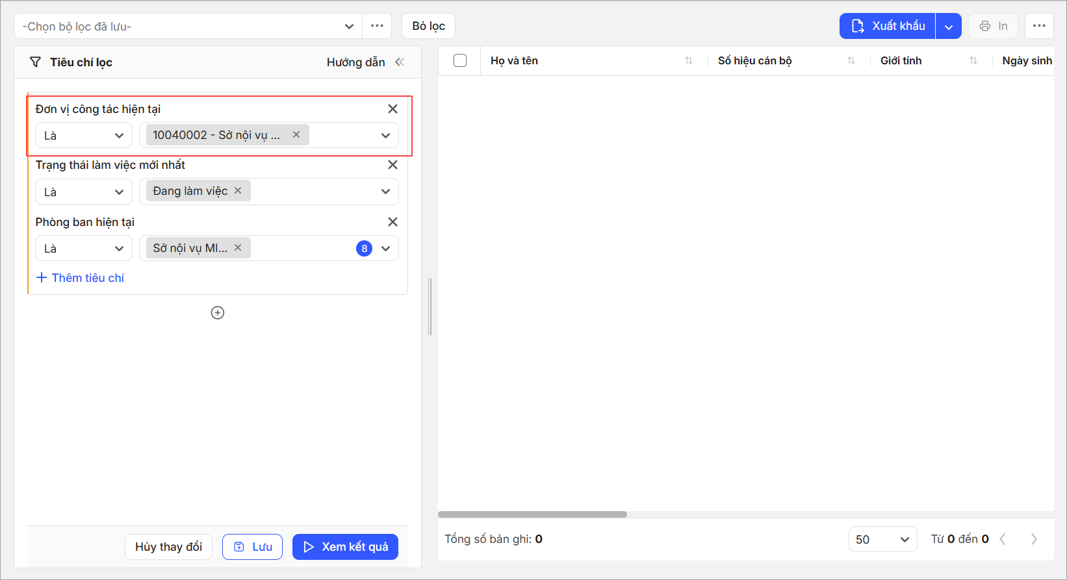Open the page size dropdown showing 50
This screenshot has height=580, width=1067.
pos(882,539)
